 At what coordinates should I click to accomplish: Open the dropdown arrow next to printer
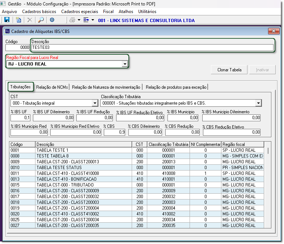click(x=79, y=20)
